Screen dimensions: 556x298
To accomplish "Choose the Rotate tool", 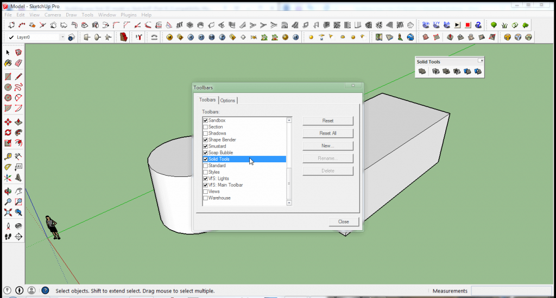I will pos(8,132).
